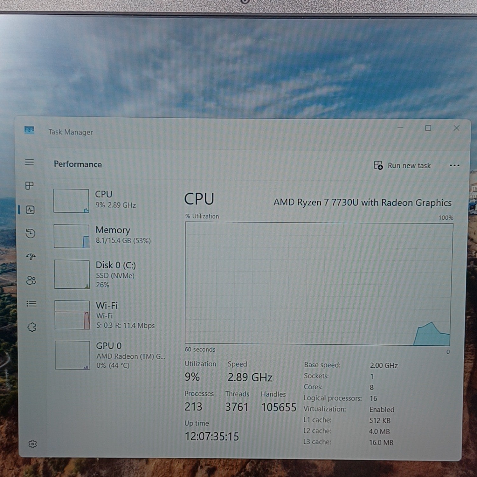Click the Task Manager window title text
The height and width of the screenshot is (477, 477).
tap(71, 132)
